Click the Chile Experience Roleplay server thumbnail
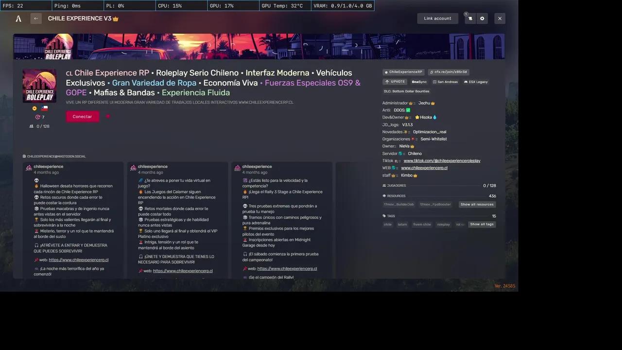622x350 pixels. coord(39,86)
